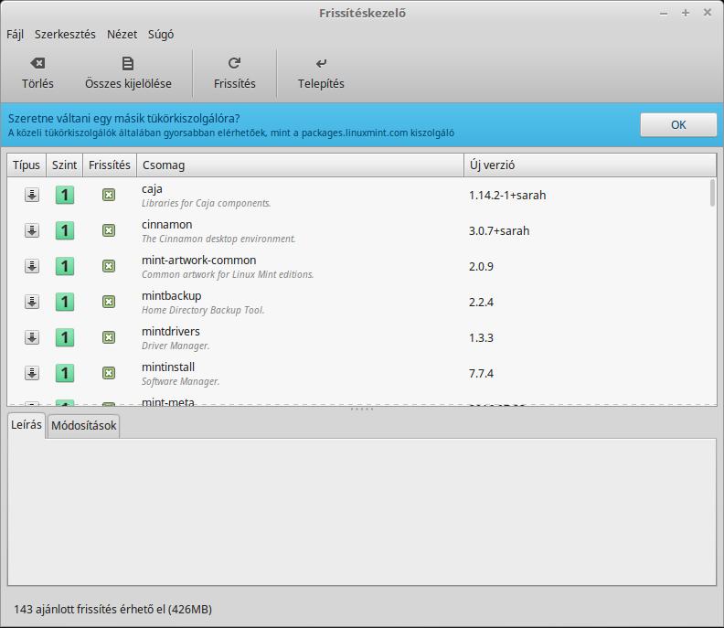Maximize the Frissítéskezelő window
This screenshot has width=724, height=628.
(686, 13)
